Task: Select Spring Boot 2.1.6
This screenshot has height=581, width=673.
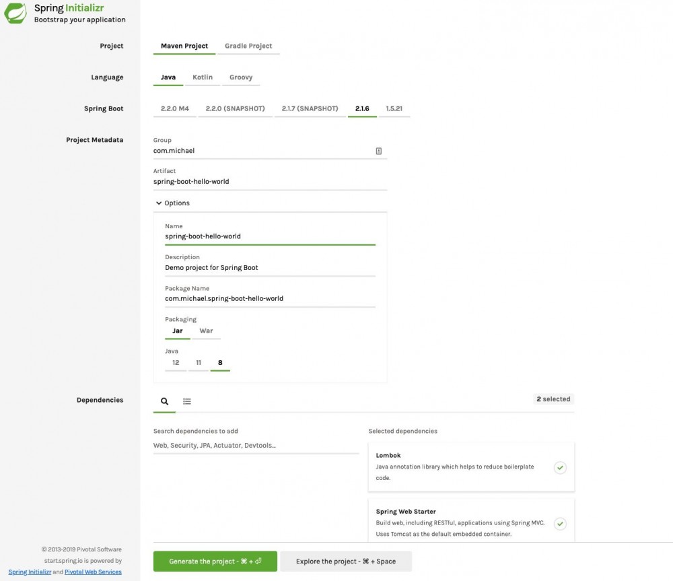Action: [x=362, y=108]
